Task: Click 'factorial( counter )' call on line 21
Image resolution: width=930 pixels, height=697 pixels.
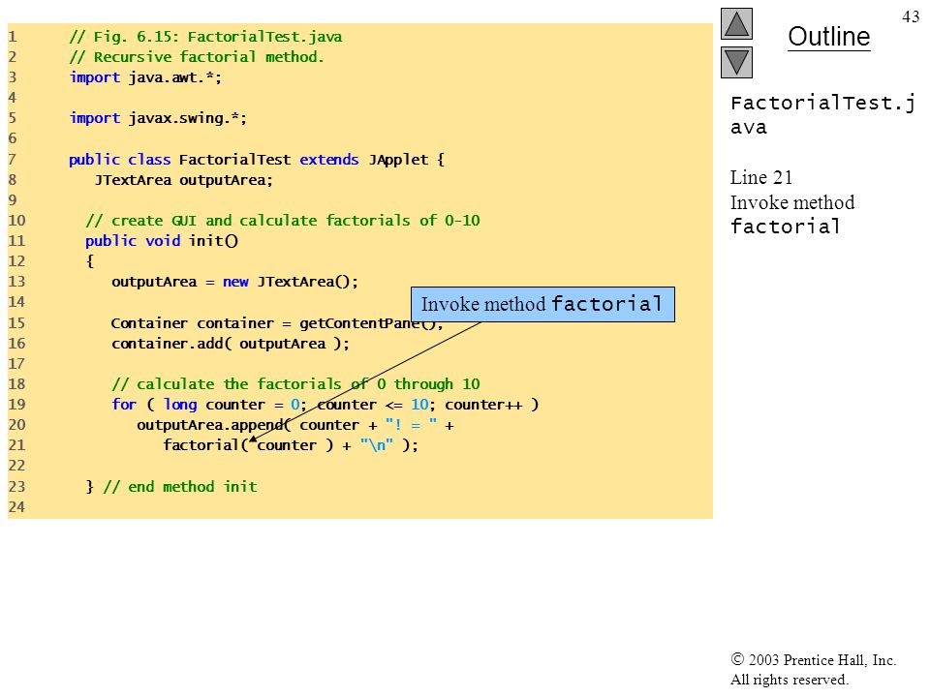Action: [249, 445]
